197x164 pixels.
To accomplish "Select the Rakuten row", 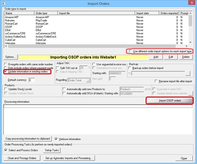I will click(96, 20).
